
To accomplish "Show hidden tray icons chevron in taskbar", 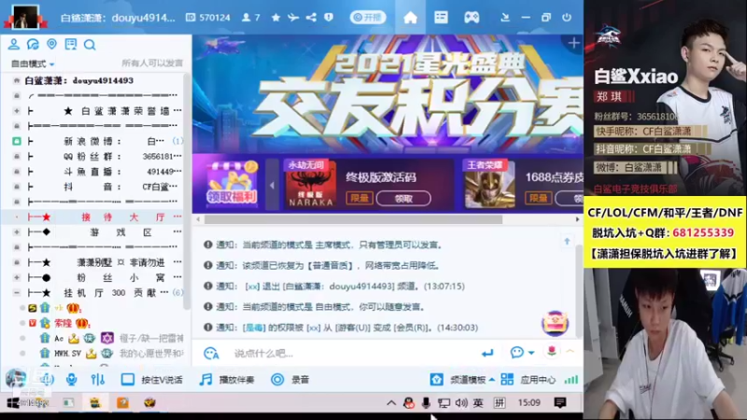I will pos(391,403).
